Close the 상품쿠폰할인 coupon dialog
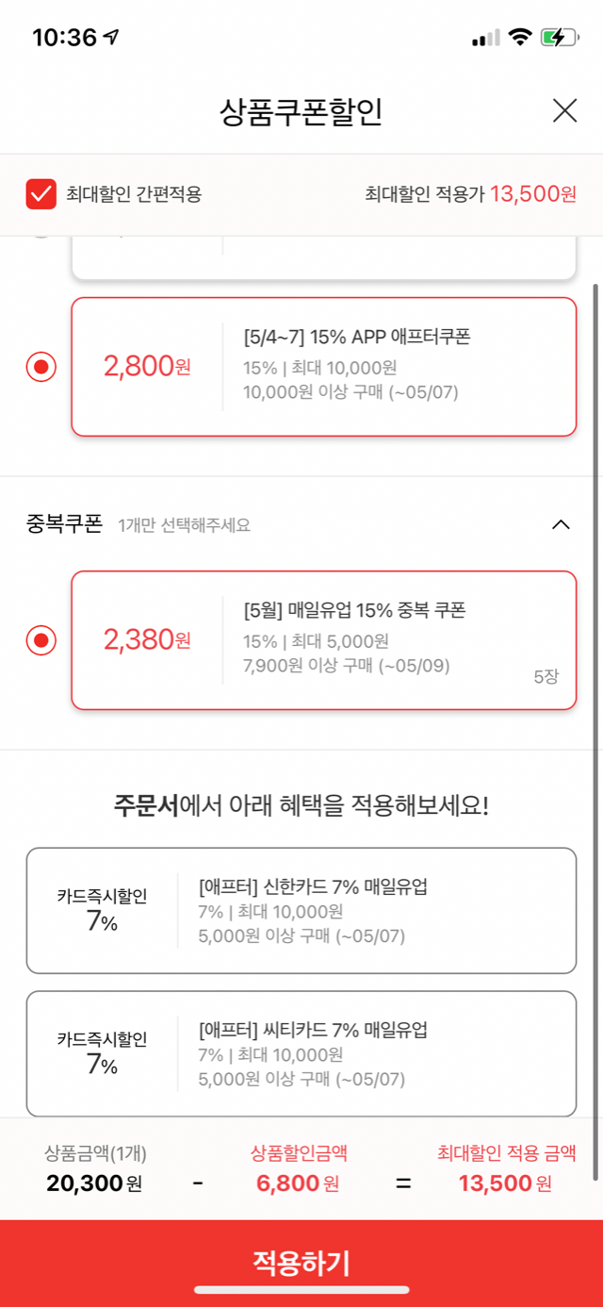603x1307 pixels. coord(564,111)
